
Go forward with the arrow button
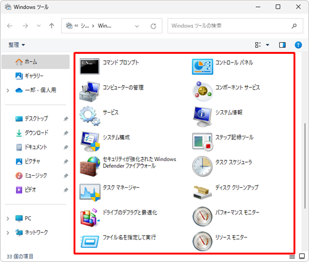[x=25, y=26]
